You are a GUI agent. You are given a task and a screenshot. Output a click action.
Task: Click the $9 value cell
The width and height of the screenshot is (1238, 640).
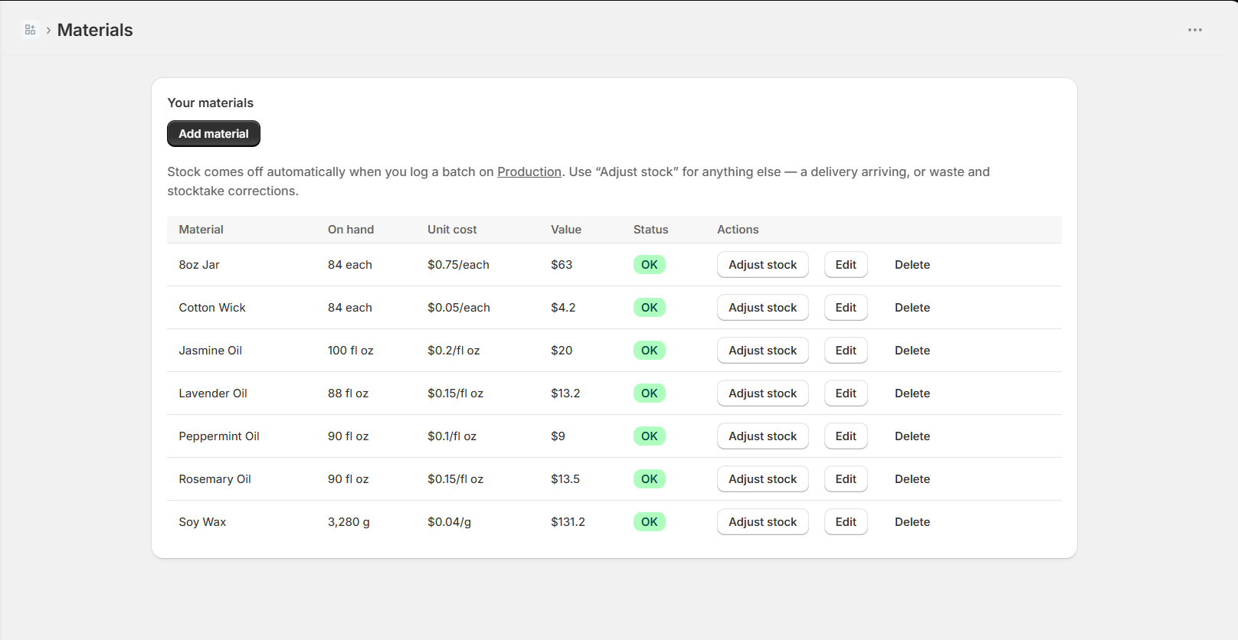[x=558, y=436]
